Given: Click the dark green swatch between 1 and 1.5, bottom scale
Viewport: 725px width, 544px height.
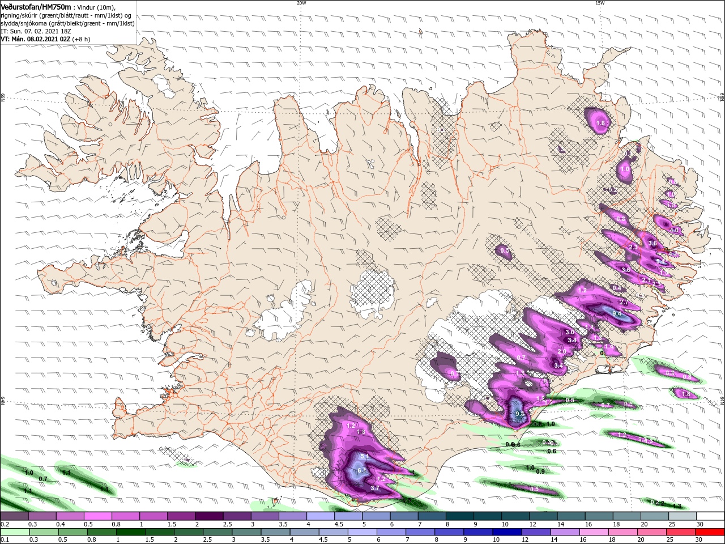Looking at the screenshot, I should pyautogui.click(x=130, y=532).
